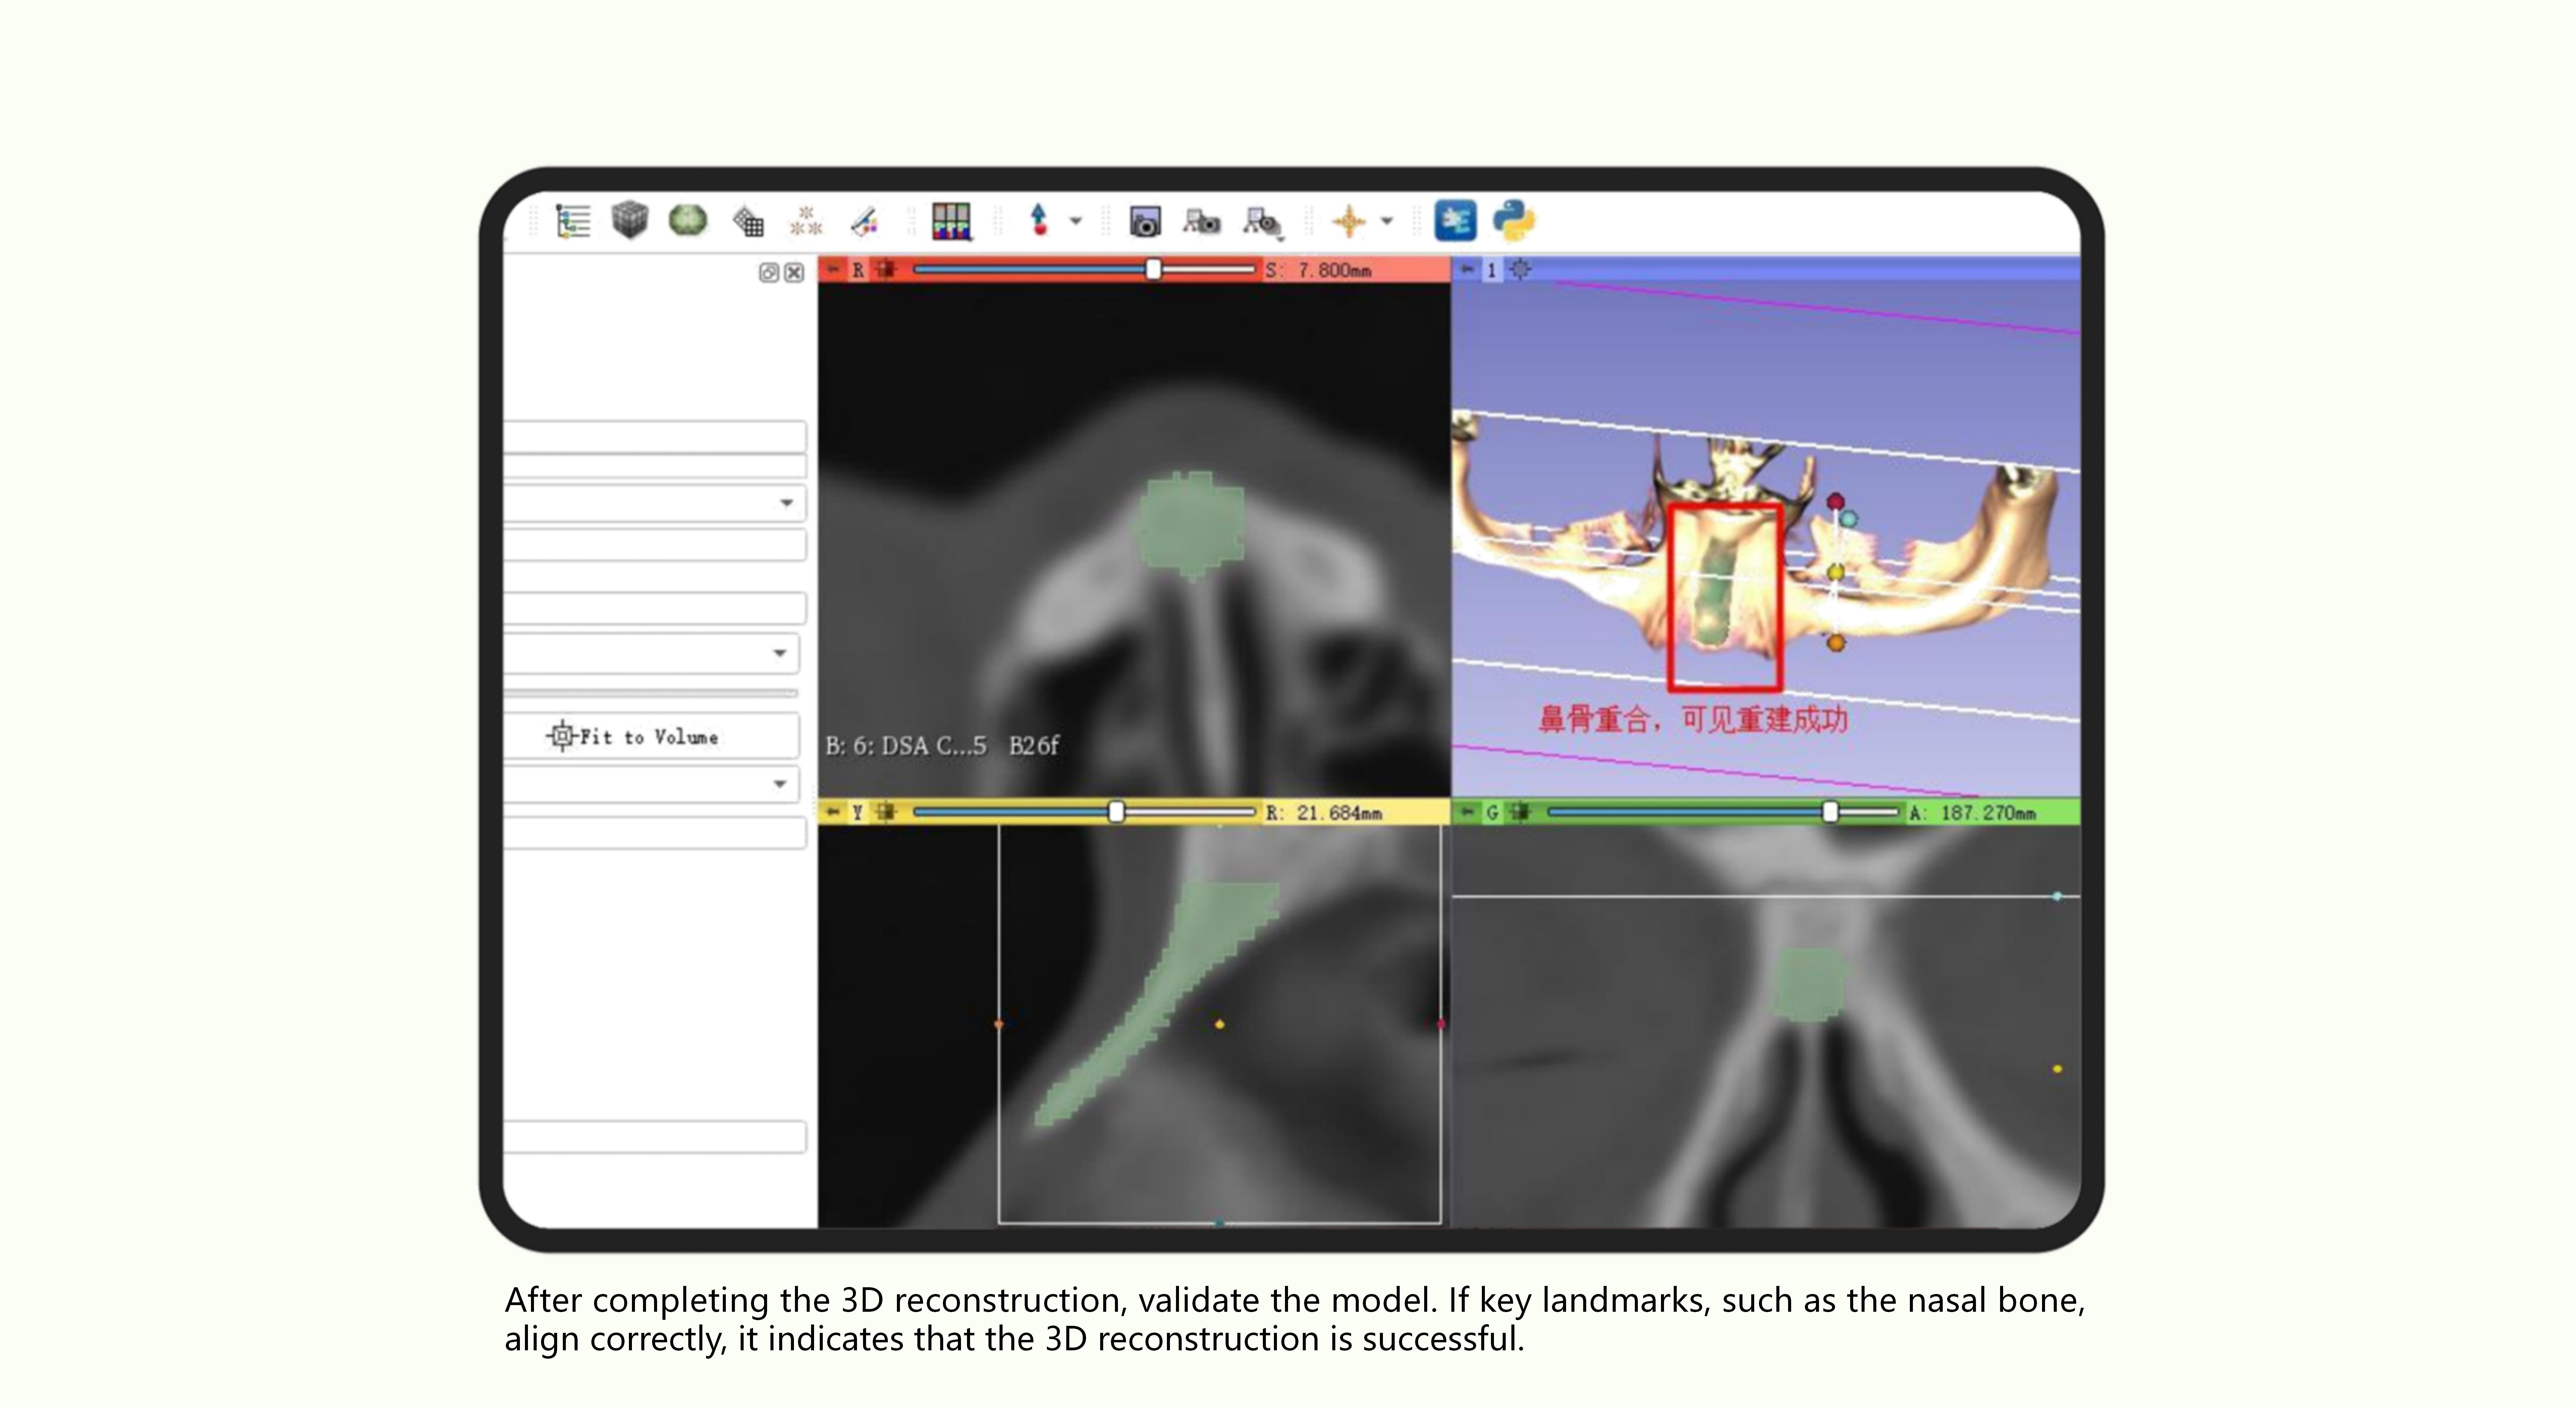Image resolution: width=2576 pixels, height=1407 pixels.
Task: Select yellow center handle in yellow slice view
Action: coord(1219,1024)
